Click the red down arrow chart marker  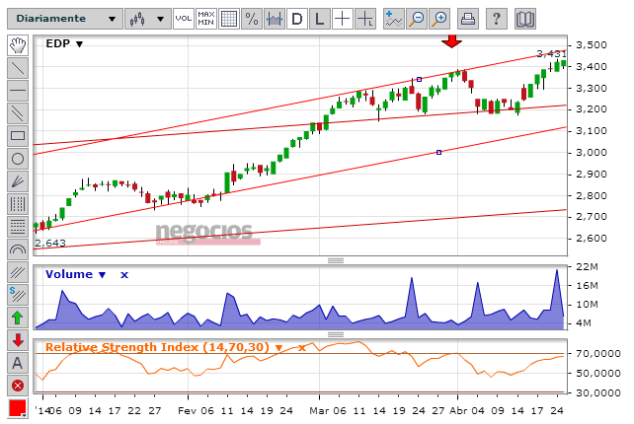tap(451, 41)
